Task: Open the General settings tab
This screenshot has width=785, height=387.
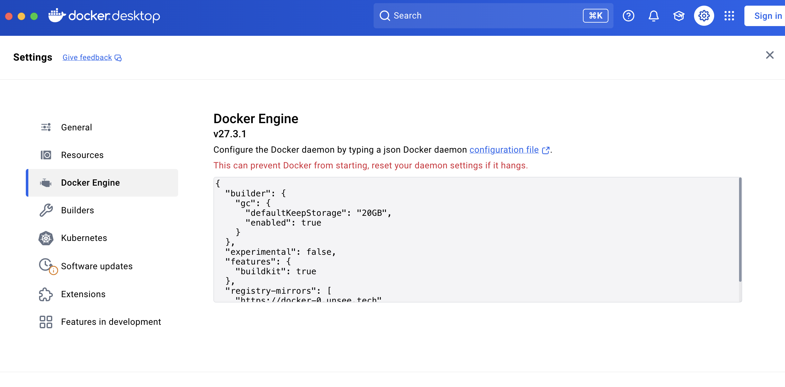Action: pyautogui.click(x=76, y=127)
